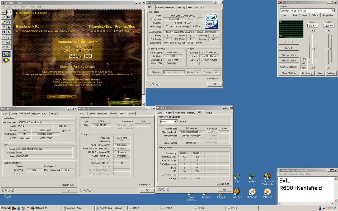The image size is (338, 211).
Task: Open the Windows Start menu
Action: click(x=6, y=208)
